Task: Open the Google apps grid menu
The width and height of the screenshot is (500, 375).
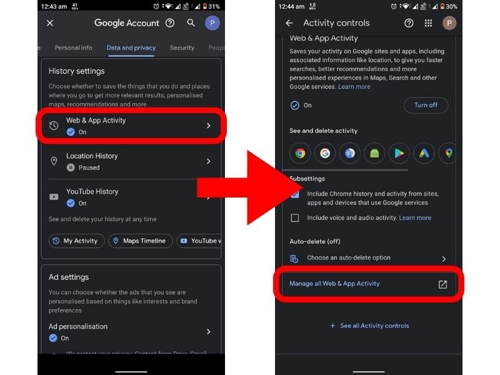Action: pyautogui.click(x=428, y=23)
